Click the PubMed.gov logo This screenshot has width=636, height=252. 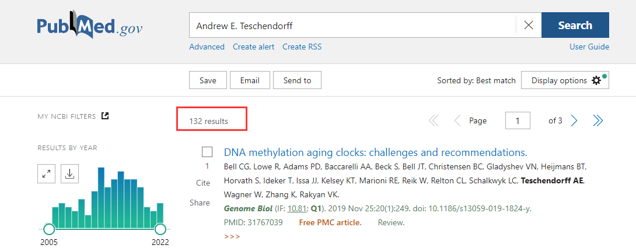(90, 27)
